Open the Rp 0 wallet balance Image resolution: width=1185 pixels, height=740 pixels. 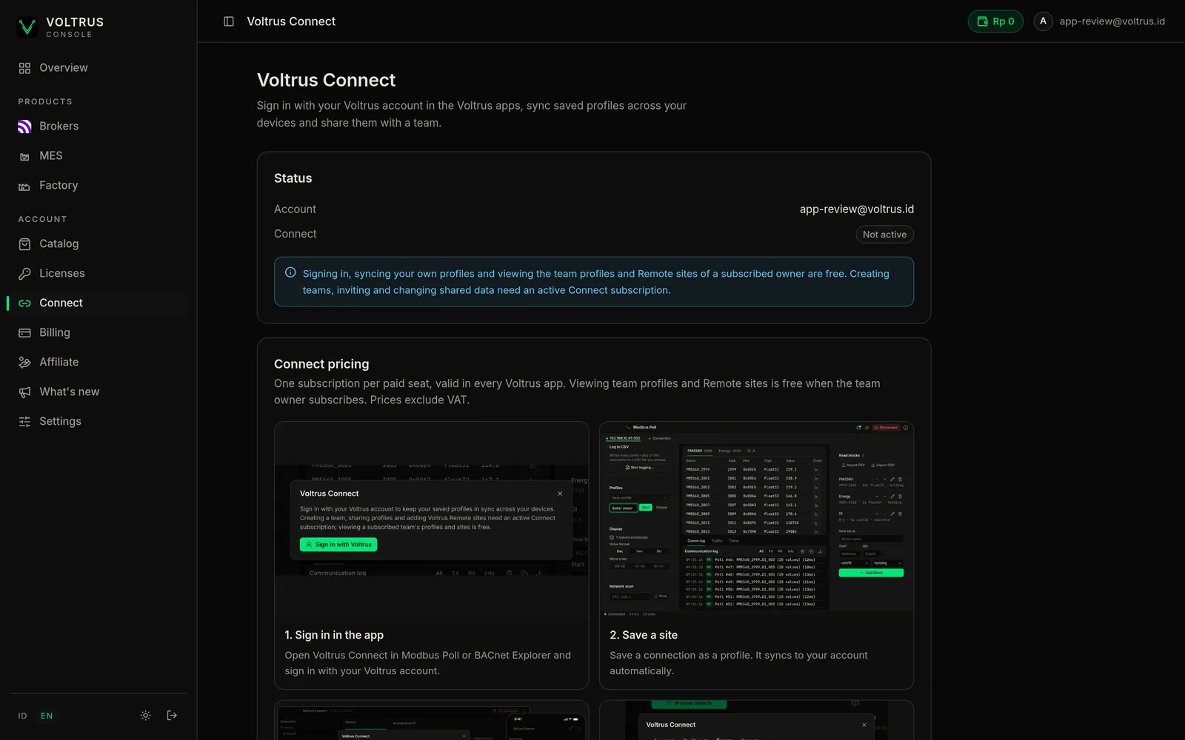coord(995,21)
